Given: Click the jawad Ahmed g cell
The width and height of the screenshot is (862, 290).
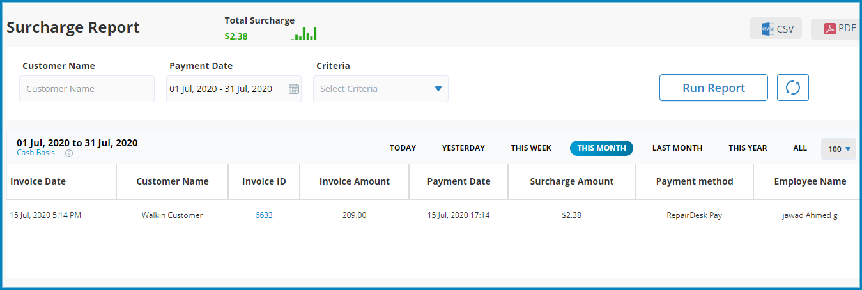Looking at the screenshot, I should point(810,215).
